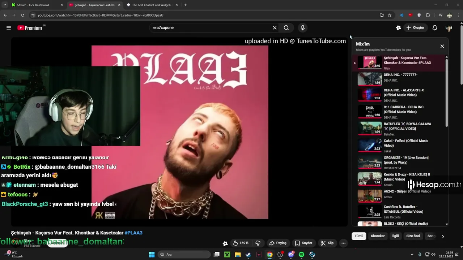Open the YouTube account avatar menu
Viewport: 463px width, 260px height.
coord(449,28)
